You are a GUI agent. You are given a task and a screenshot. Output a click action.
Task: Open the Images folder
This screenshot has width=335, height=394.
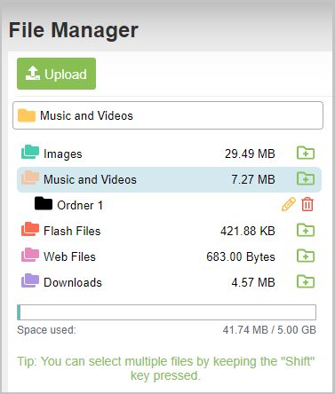[x=63, y=154]
